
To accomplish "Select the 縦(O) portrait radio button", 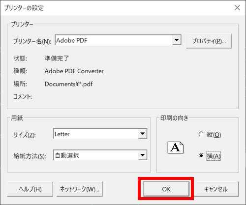I will click(201, 134).
